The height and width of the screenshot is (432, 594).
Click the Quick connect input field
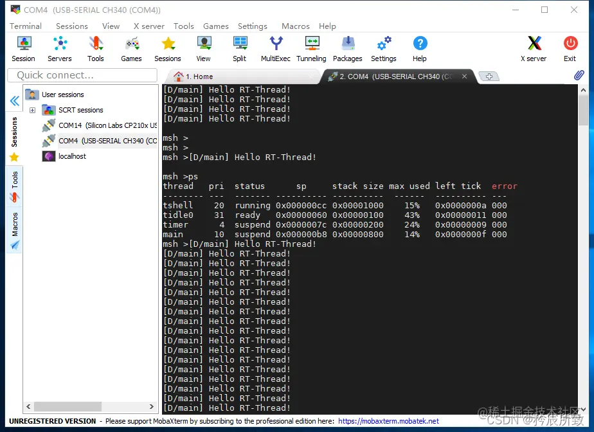tap(82, 75)
